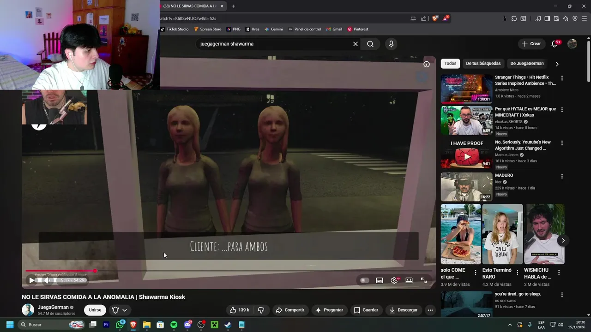Image resolution: width=591 pixels, height=332 pixels.
Task: Close the NO LE SIRVAS COMIDA tab
Action: pos(222,6)
